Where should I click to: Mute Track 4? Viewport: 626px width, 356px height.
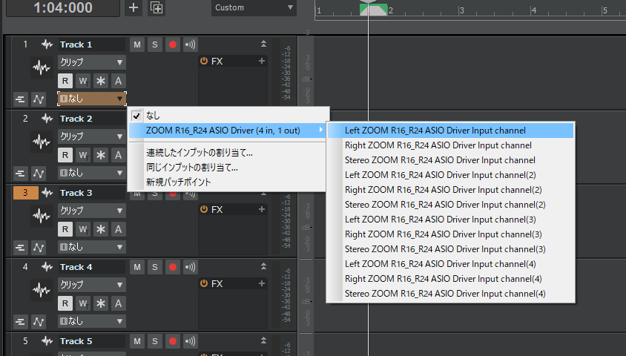click(x=137, y=267)
